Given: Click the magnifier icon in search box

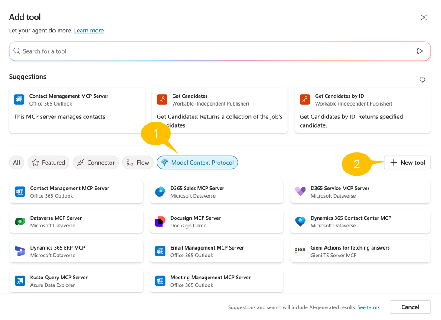Looking at the screenshot, I should 17,51.
